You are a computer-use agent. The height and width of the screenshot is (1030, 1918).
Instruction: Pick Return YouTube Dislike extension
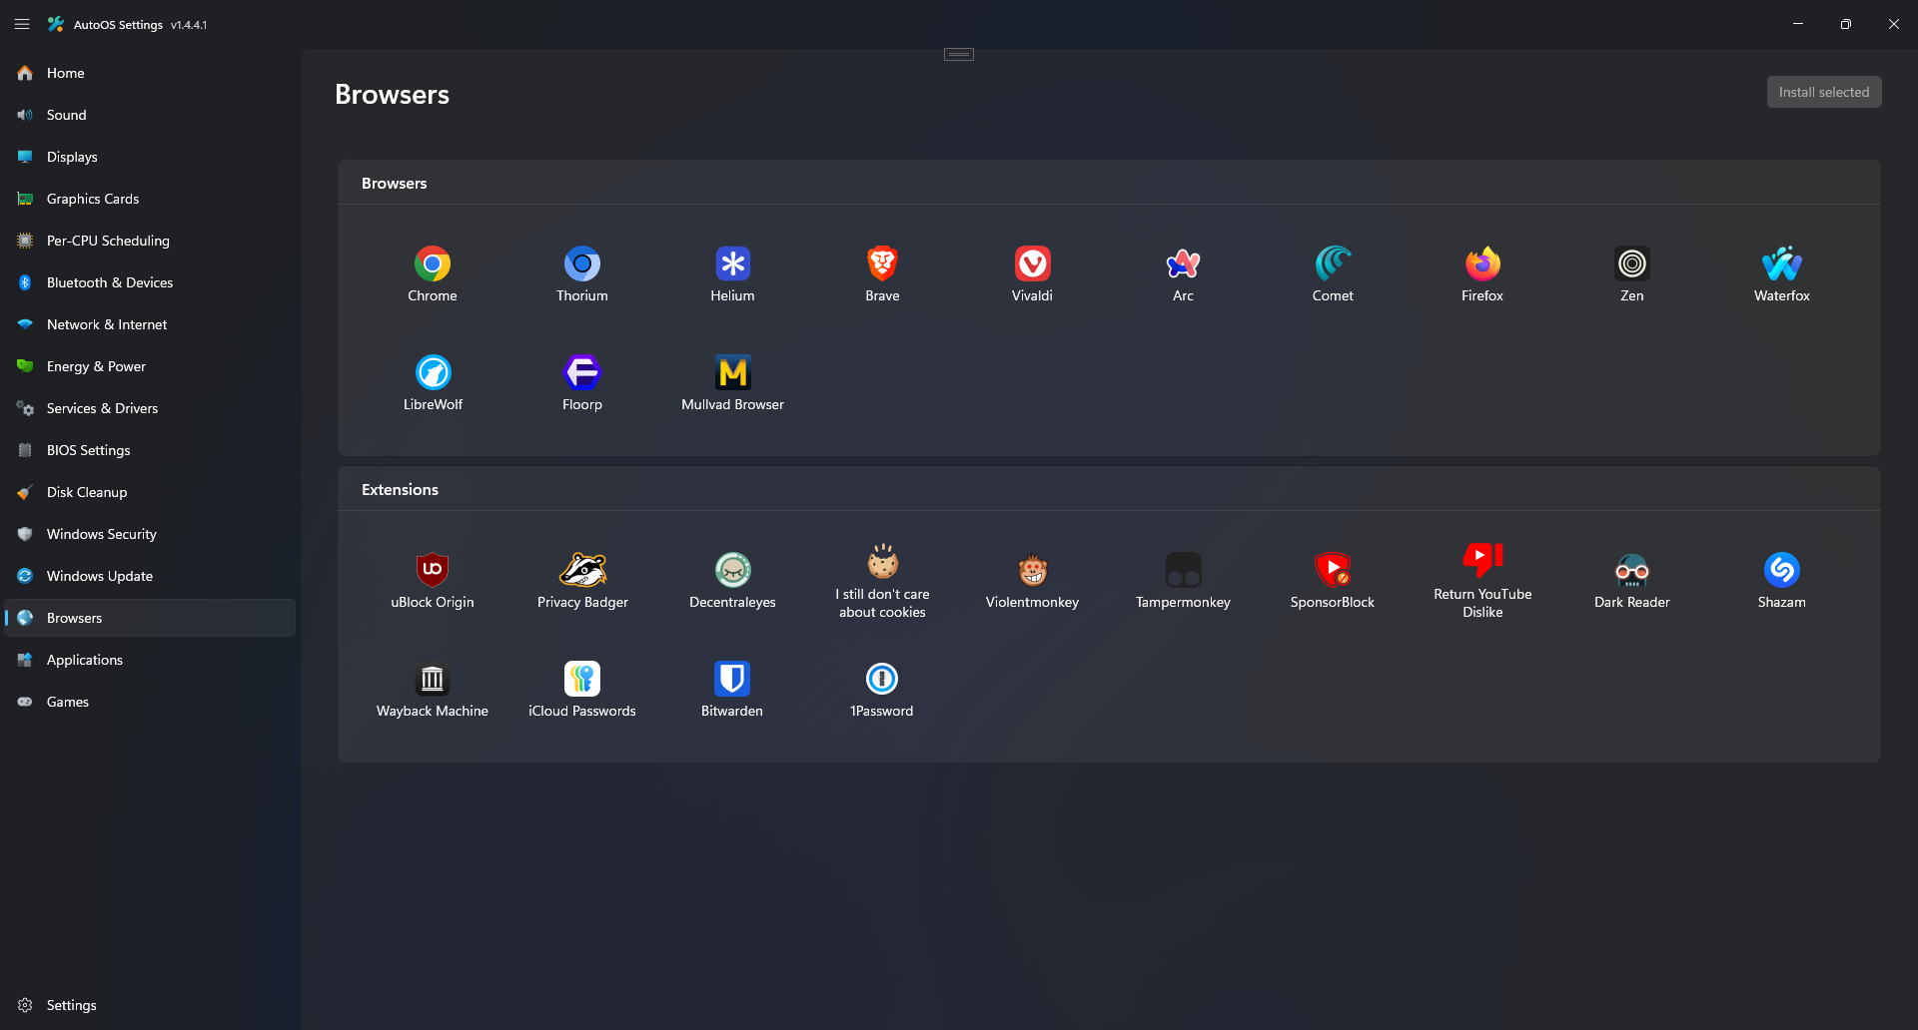point(1482,582)
